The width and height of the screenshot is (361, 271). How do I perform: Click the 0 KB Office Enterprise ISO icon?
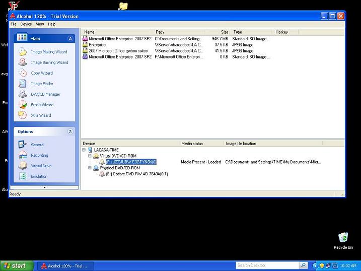[x=85, y=56]
